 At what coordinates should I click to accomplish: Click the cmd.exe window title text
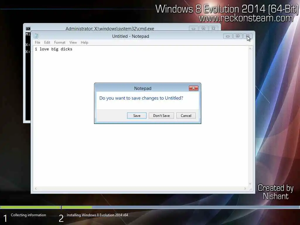(110, 28)
